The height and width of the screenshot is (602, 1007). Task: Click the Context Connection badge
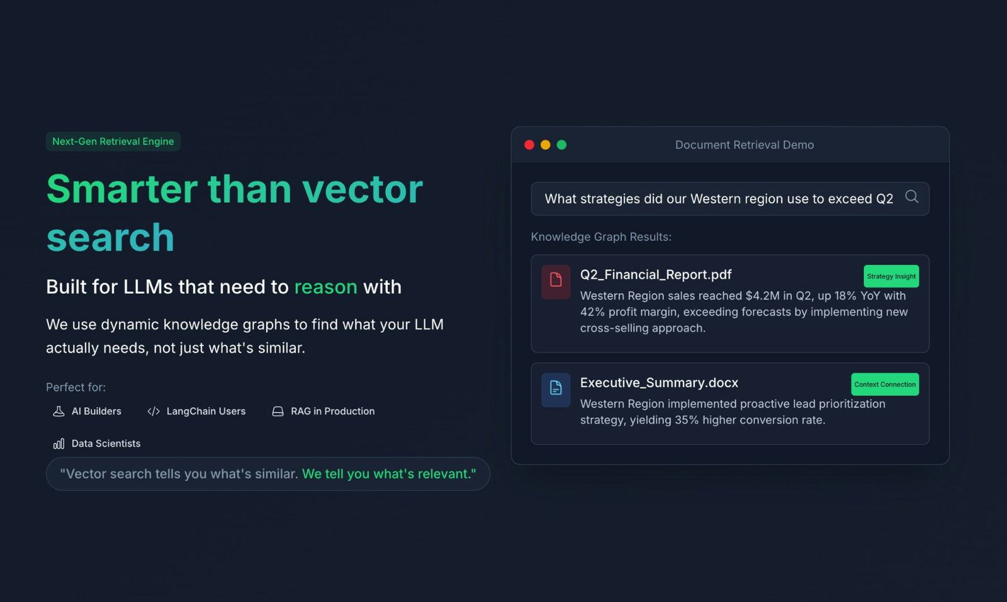coord(885,384)
